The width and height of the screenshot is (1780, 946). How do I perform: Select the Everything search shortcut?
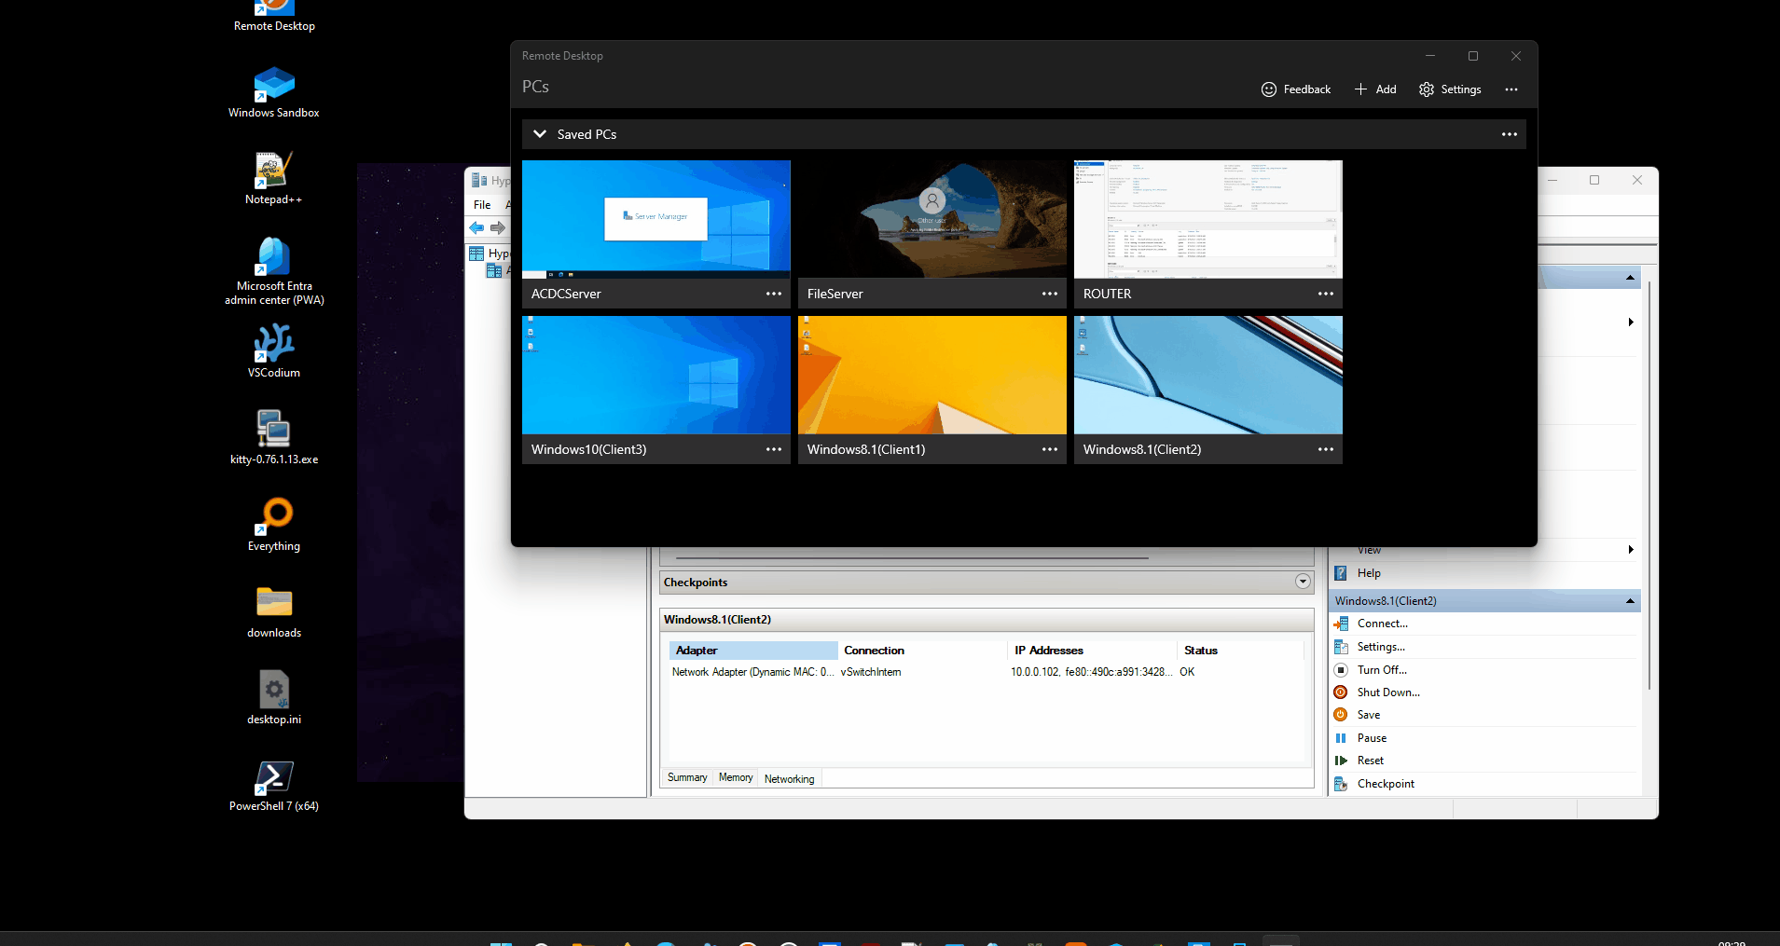(x=274, y=525)
